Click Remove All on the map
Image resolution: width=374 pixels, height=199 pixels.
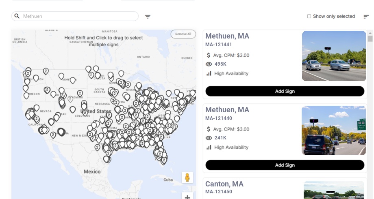pos(183,34)
